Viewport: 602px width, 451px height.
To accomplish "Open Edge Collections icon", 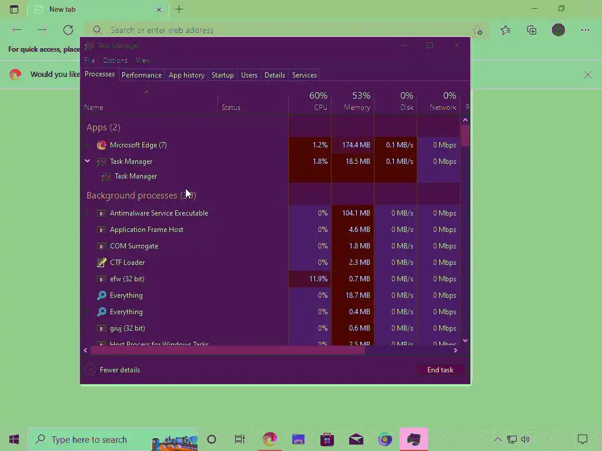I will pyautogui.click(x=531, y=30).
